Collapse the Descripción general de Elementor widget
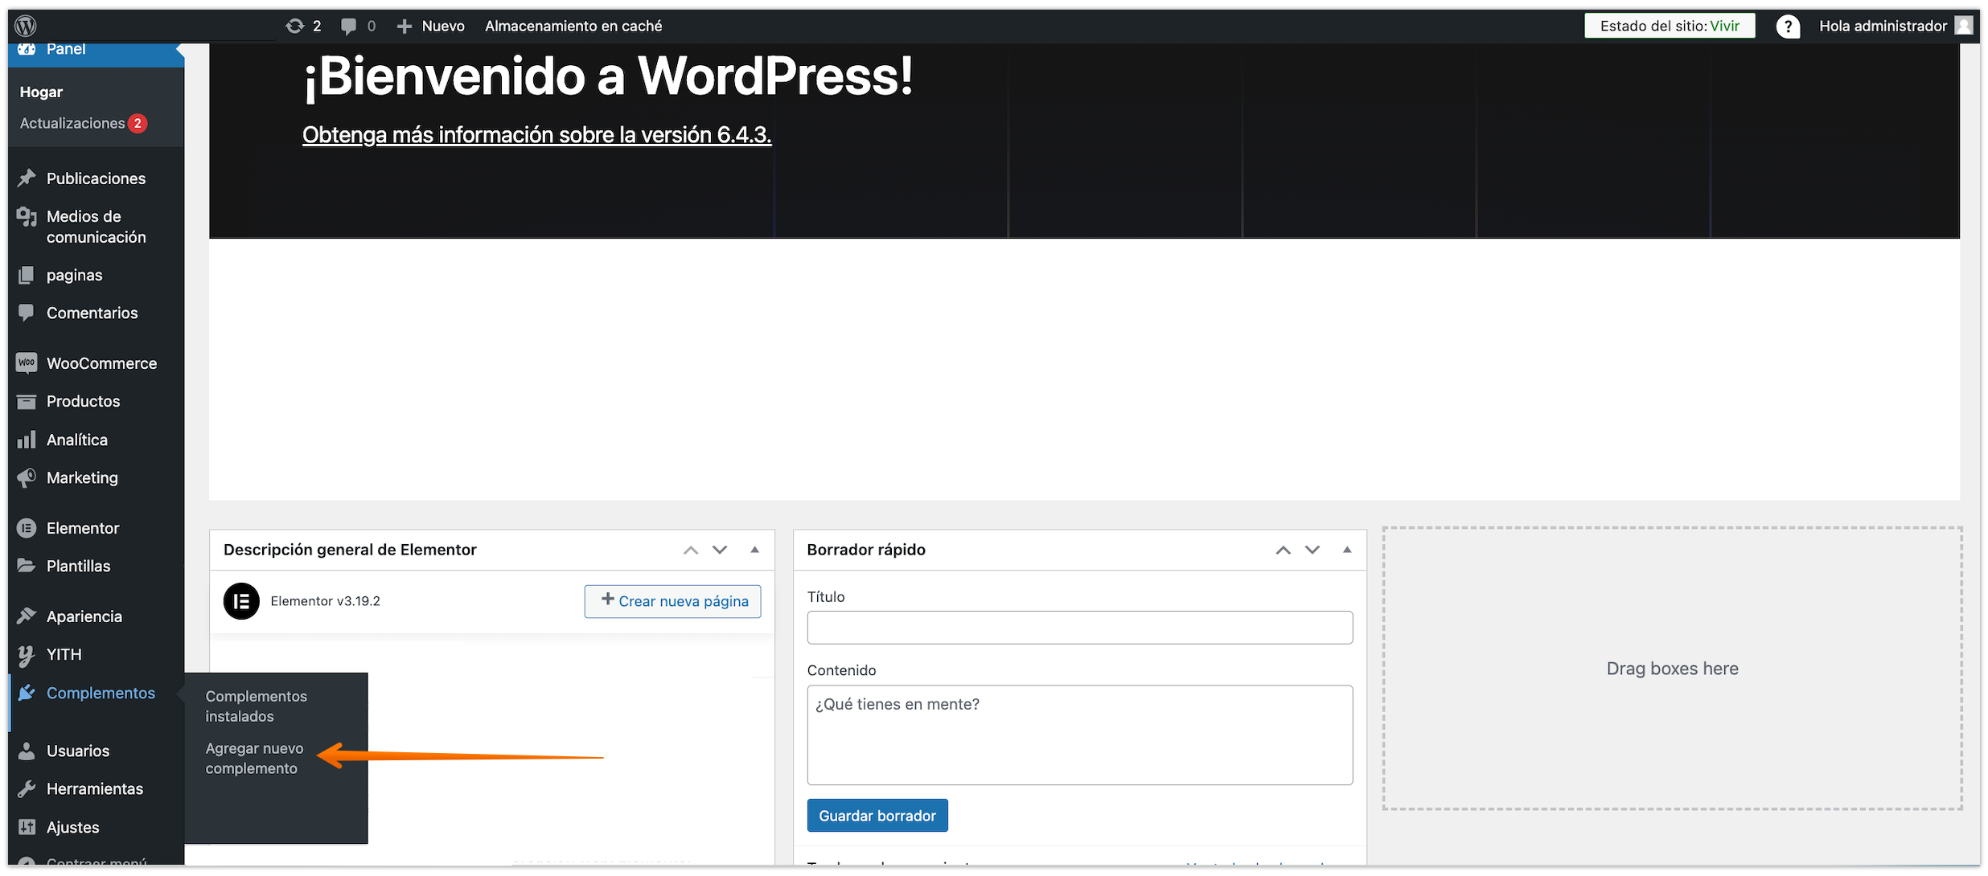Screen dimensions: 1988x876 click(x=754, y=550)
